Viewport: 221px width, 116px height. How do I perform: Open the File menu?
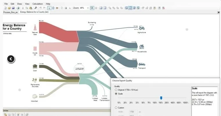[x=6, y=4]
